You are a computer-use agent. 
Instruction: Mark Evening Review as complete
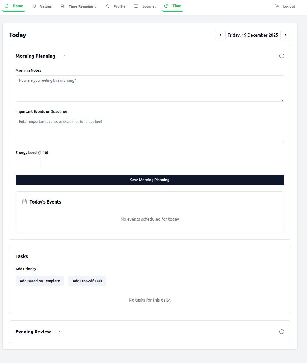click(282, 332)
